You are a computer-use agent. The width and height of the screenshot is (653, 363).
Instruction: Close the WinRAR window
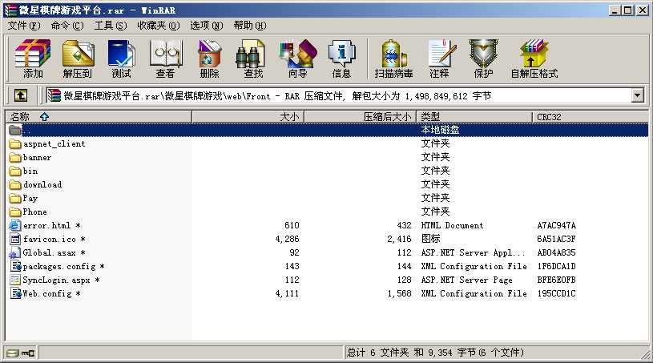click(x=642, y=10)
